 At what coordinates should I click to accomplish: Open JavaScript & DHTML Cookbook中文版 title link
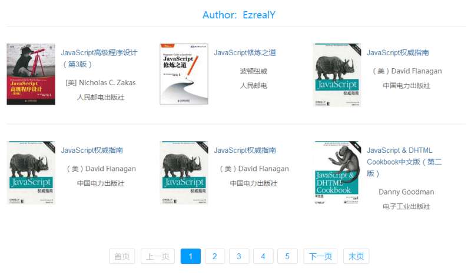(x=404, y=162)
